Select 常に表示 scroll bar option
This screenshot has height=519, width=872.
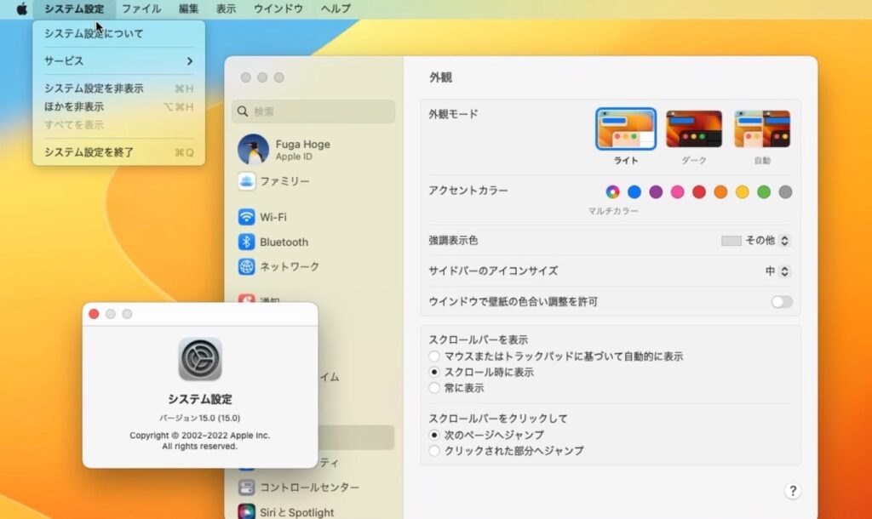[435, 388]
